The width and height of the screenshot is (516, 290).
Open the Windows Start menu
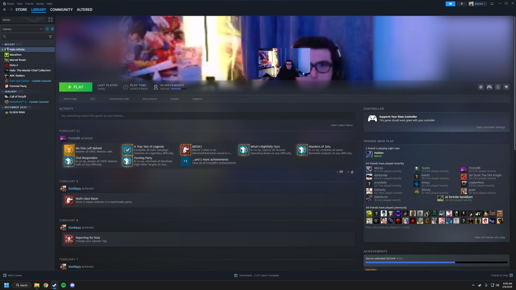pos(6,285)
